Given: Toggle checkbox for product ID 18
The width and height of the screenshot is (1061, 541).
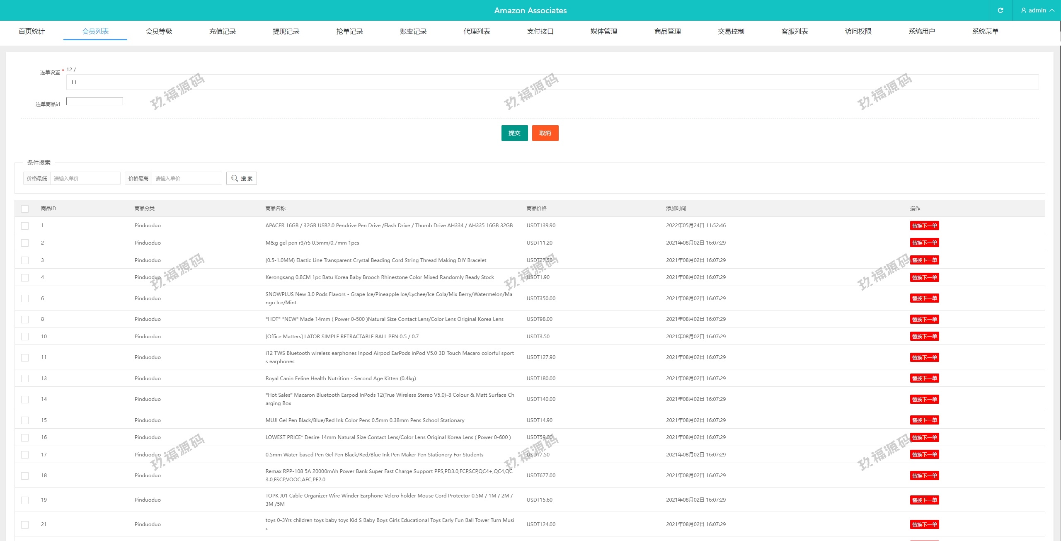Looking at the screenshot, I should point(25,475).
